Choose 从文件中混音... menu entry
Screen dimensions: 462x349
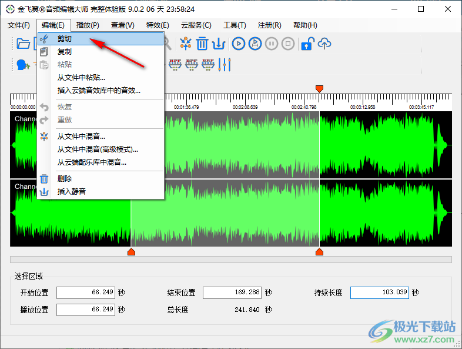[101, 137]
